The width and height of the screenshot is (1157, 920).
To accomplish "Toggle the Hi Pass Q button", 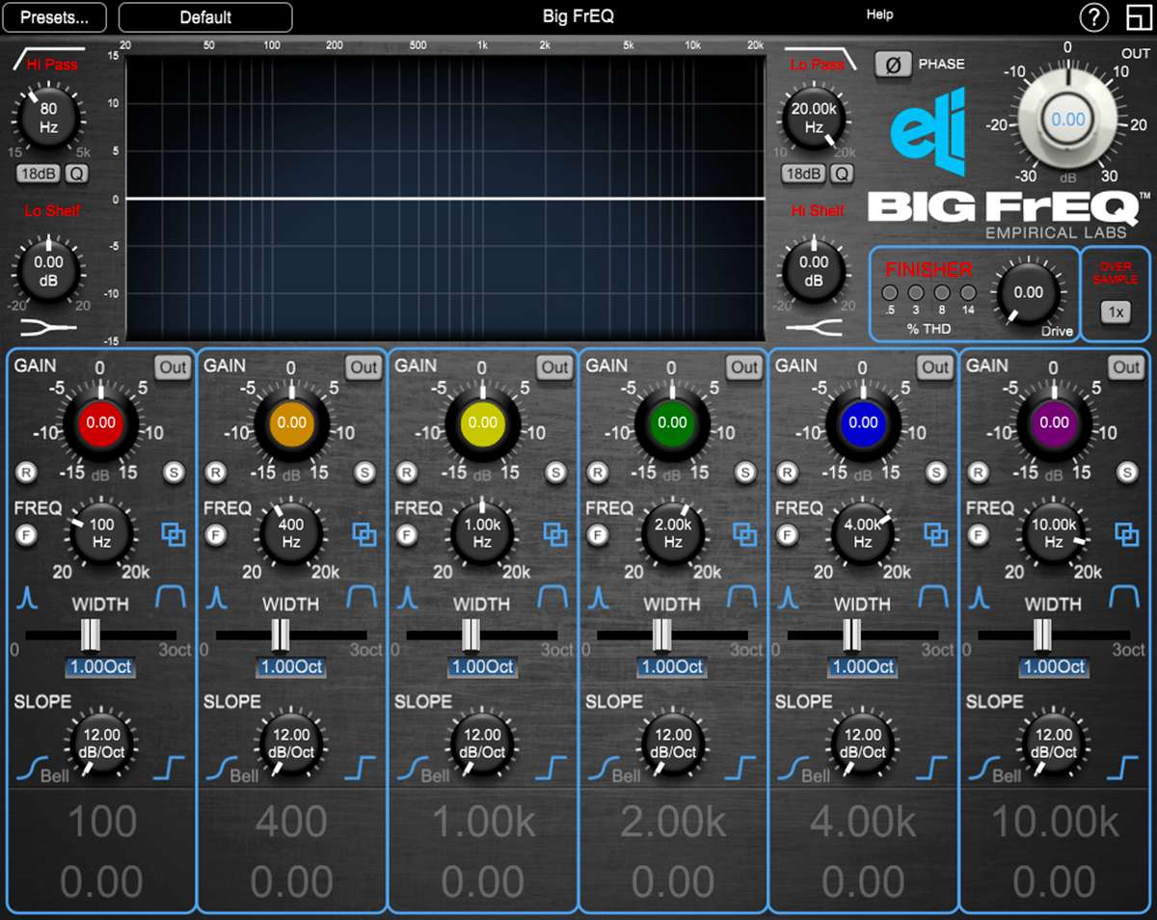I will [x=77, y=174].
